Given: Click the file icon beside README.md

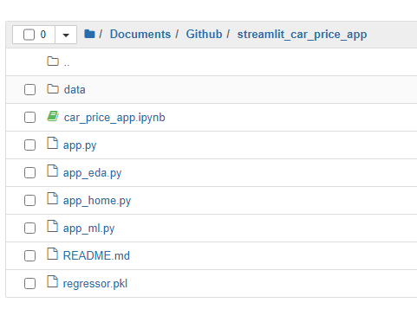Looking at the screenshot, I should [x=52, y=254].
